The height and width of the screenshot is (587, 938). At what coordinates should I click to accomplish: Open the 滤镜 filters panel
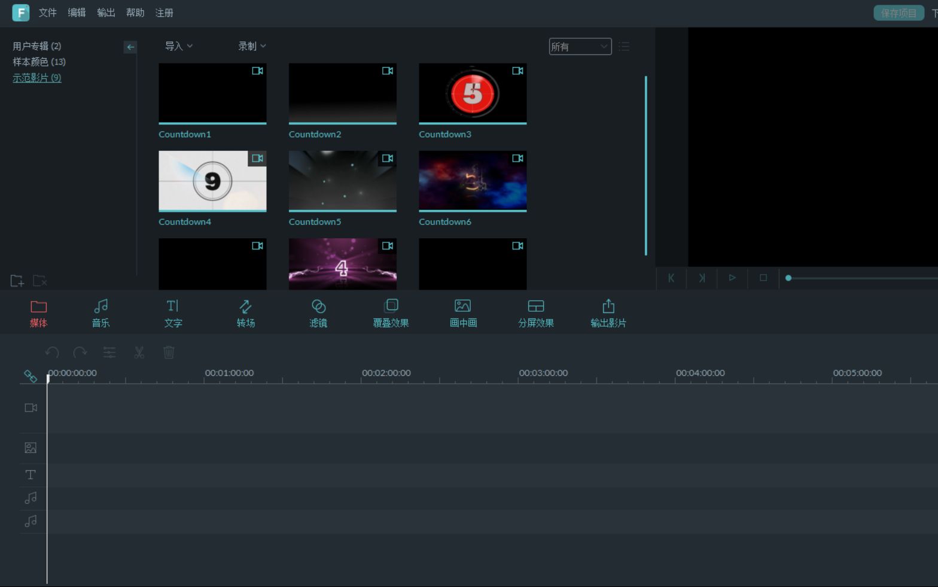pos(318,314)
